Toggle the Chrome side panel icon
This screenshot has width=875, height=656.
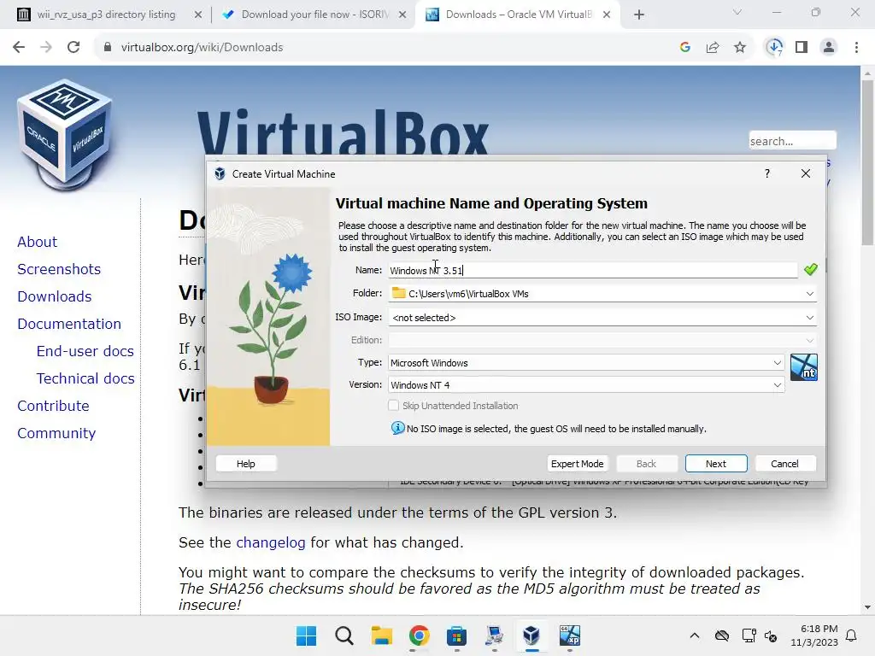pyautogui.click(x=802, y=48)
